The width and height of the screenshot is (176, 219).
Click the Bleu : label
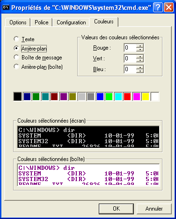pyautogui.click(x=99, y=69)
